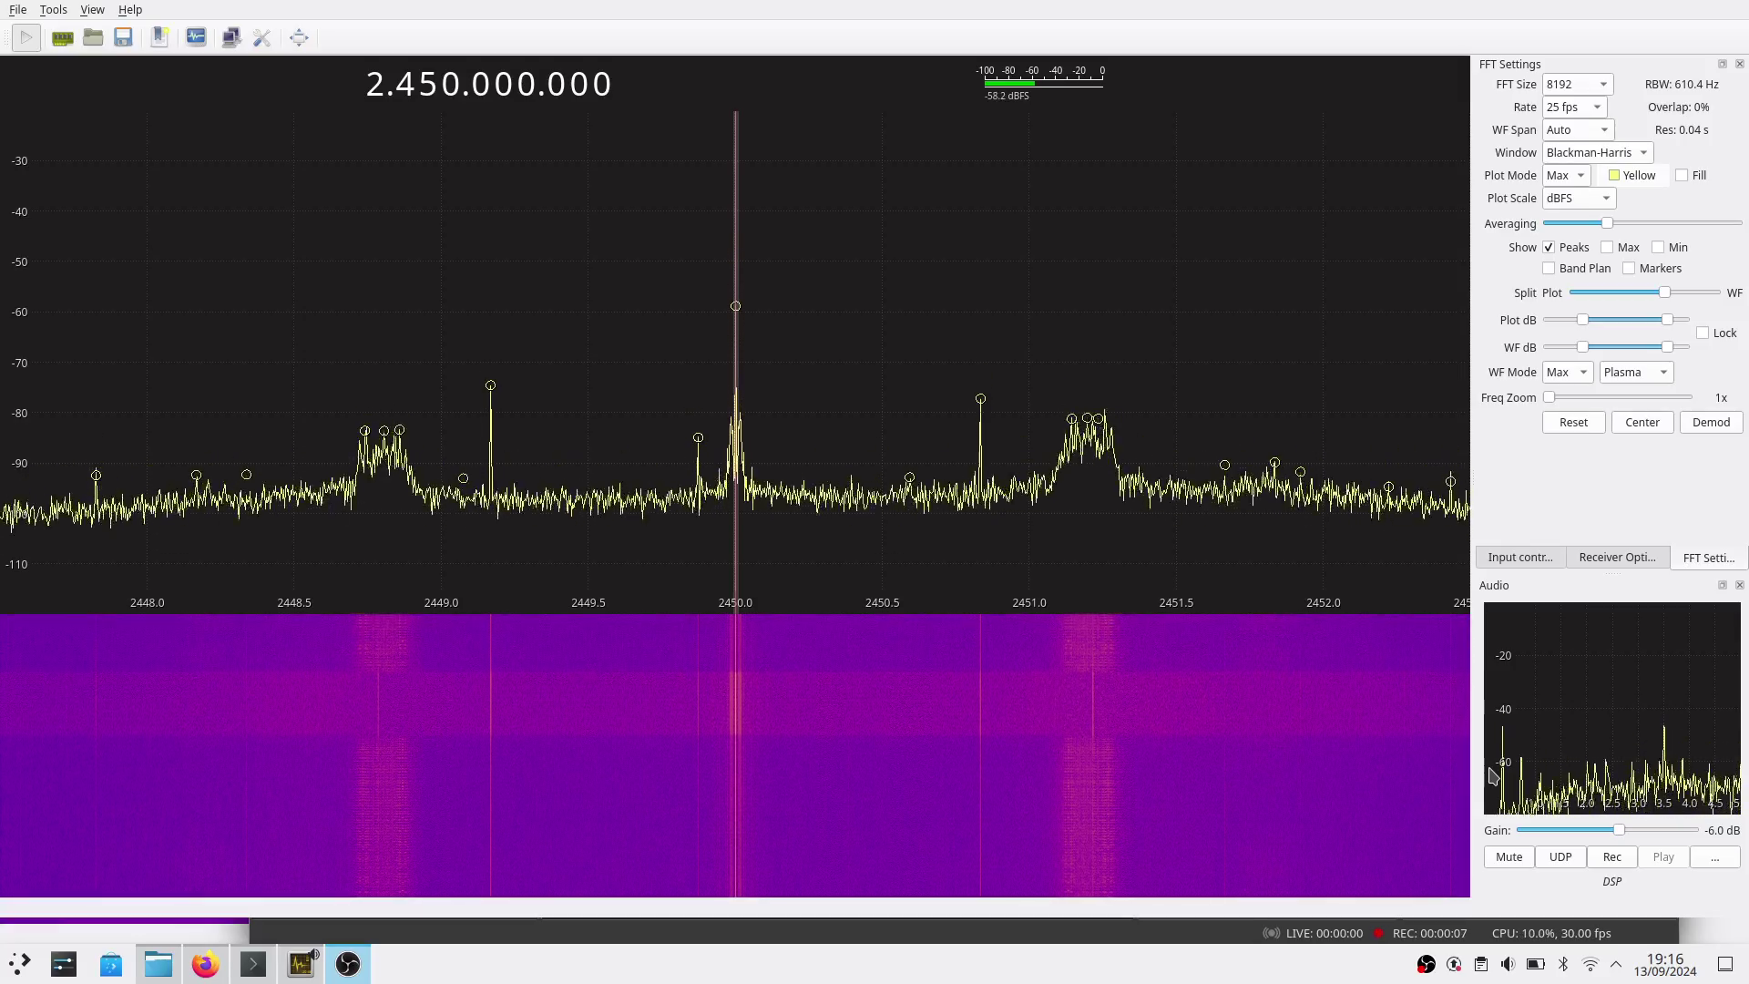Enable the Markers checkbox
Screen dimensions: 1749x984
click(x=1629, y=269)
